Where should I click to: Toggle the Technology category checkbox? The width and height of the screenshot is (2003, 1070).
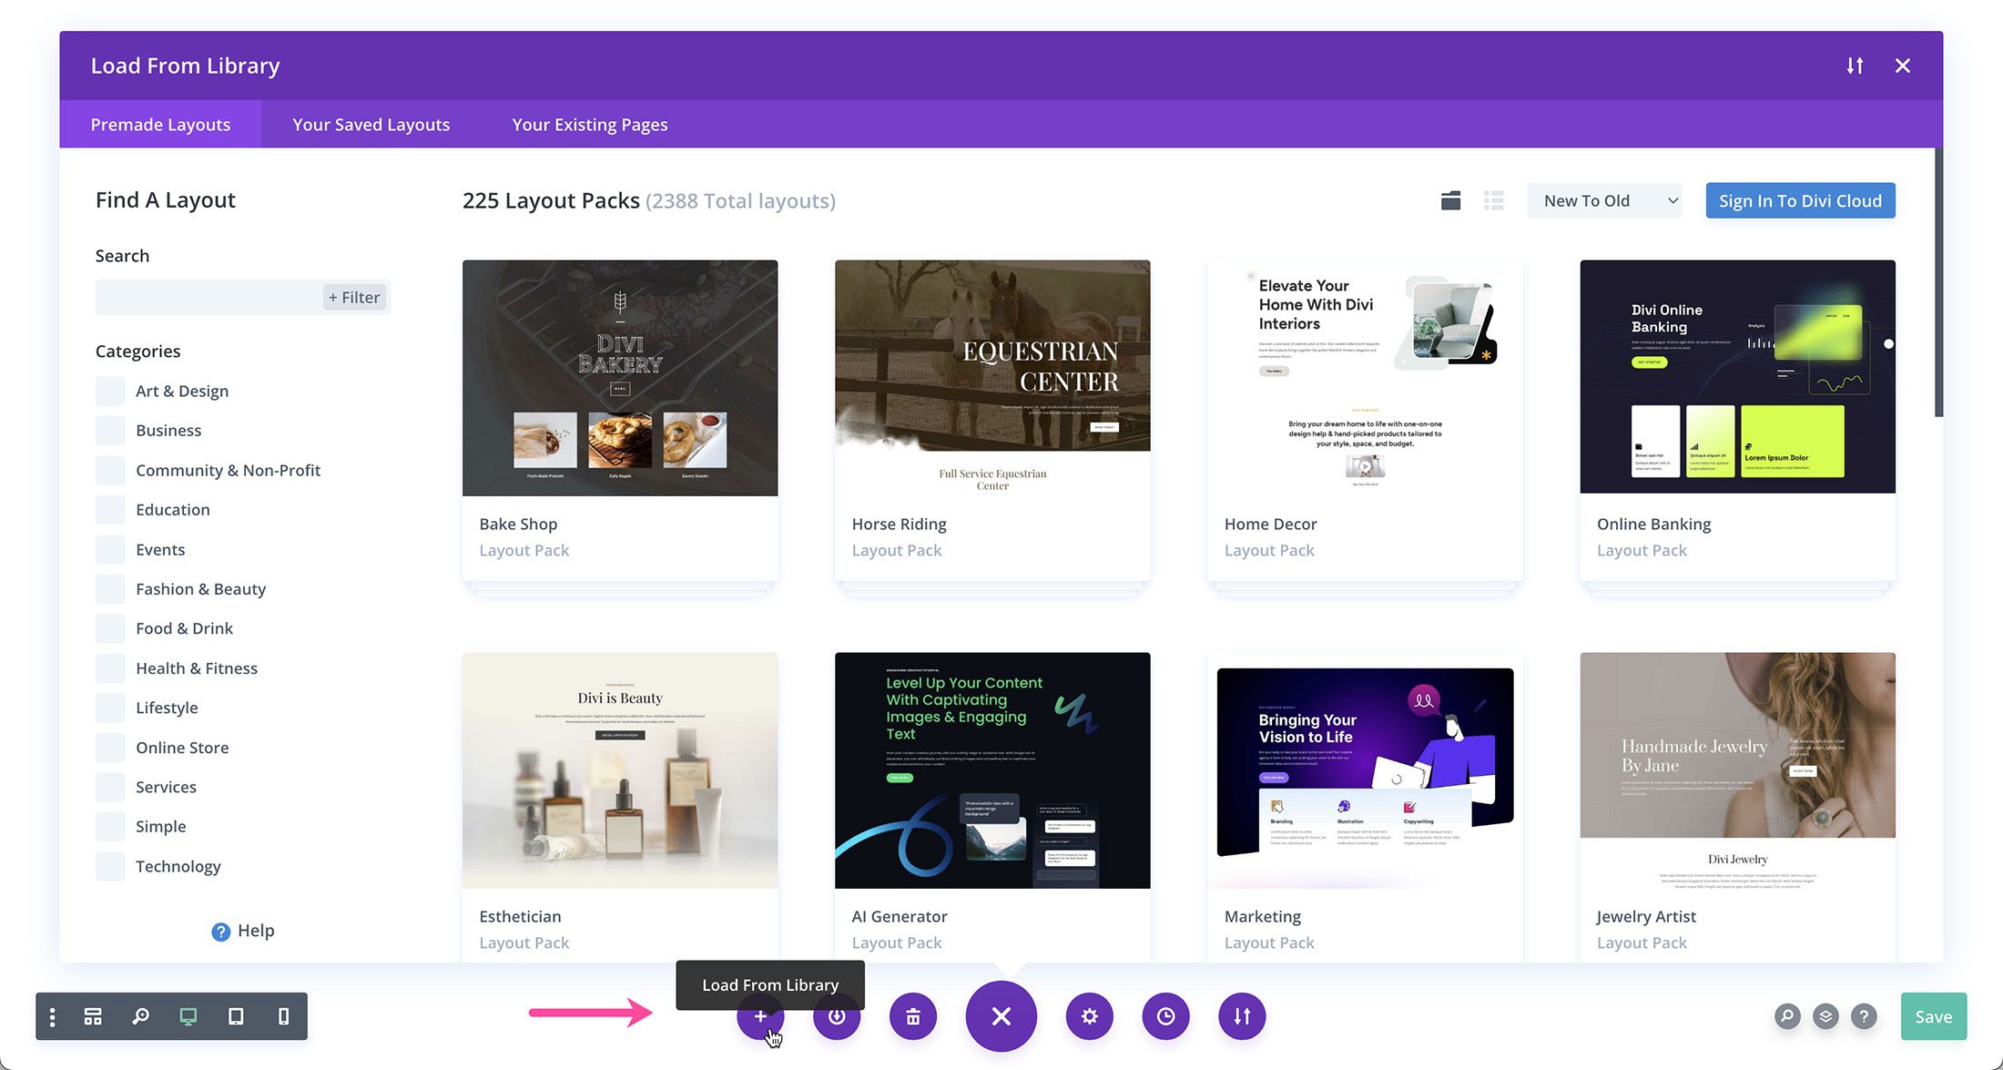point(108,866)
